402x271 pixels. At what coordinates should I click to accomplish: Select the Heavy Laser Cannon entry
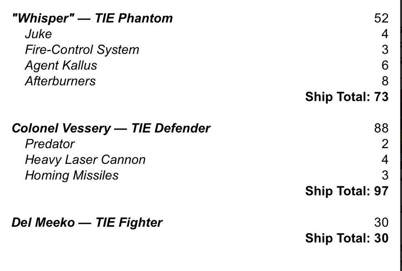(x=85, y=160)
